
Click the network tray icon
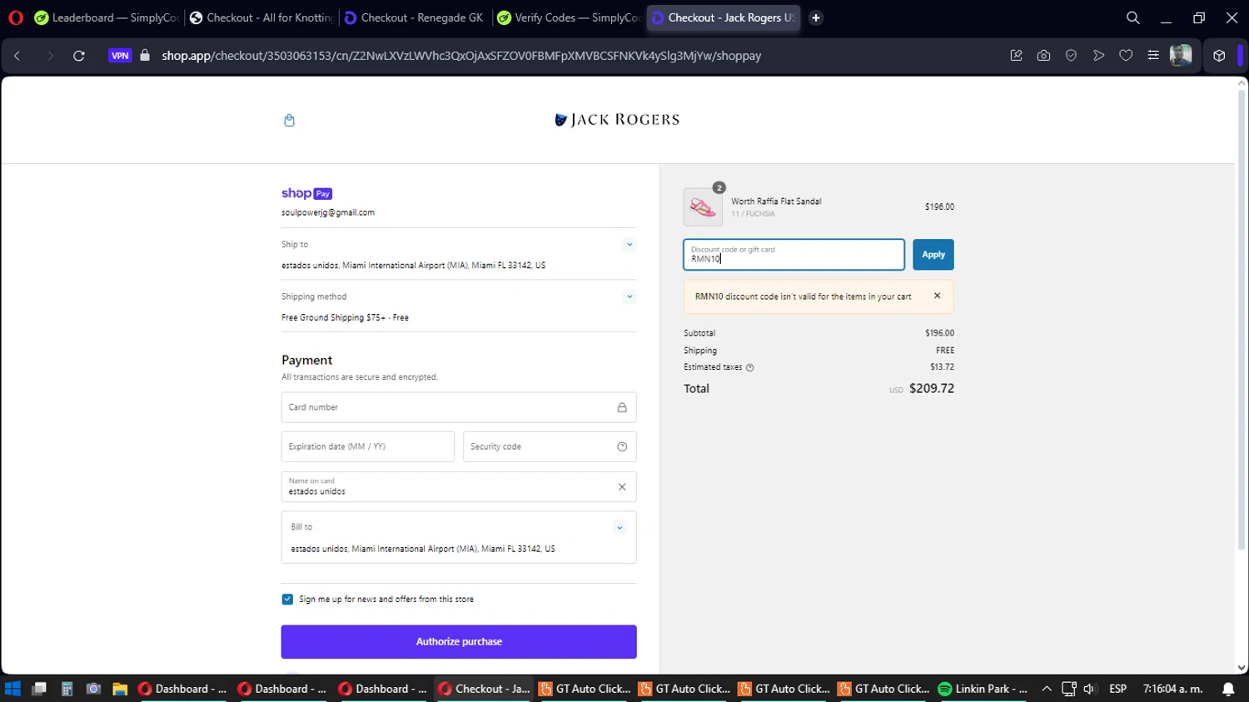click(x=1068, y=689)
